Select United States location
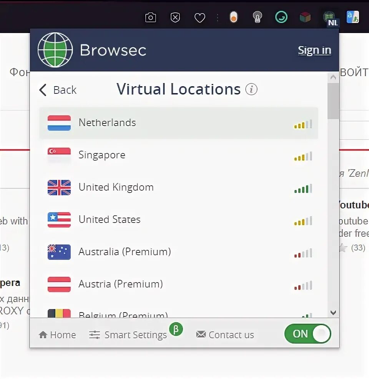Screen dimensions: 369x379 [179, 220]
